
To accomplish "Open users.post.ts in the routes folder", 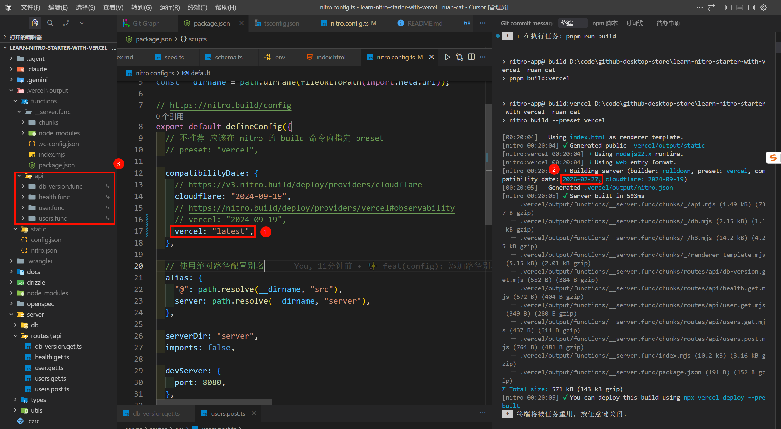I will tap(52, 389).
